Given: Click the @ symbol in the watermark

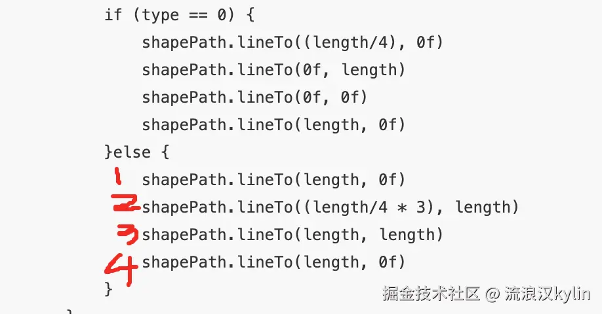Looking at the screenshot, I should coord(492,294).
